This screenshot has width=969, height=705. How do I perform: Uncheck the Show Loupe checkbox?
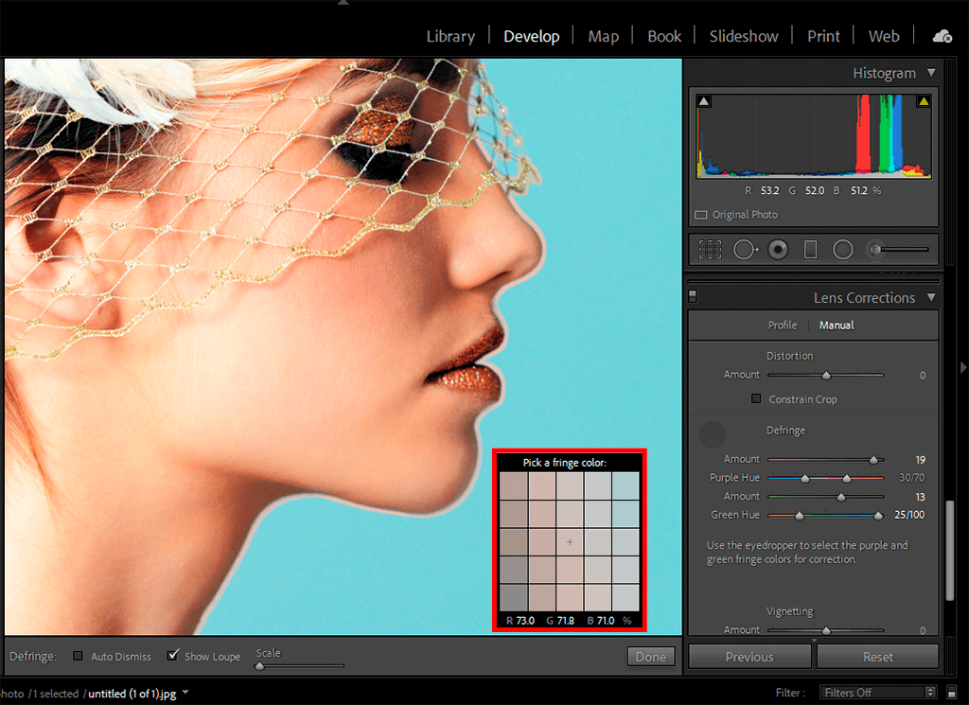pyautogui.click(x=173, y=655)
